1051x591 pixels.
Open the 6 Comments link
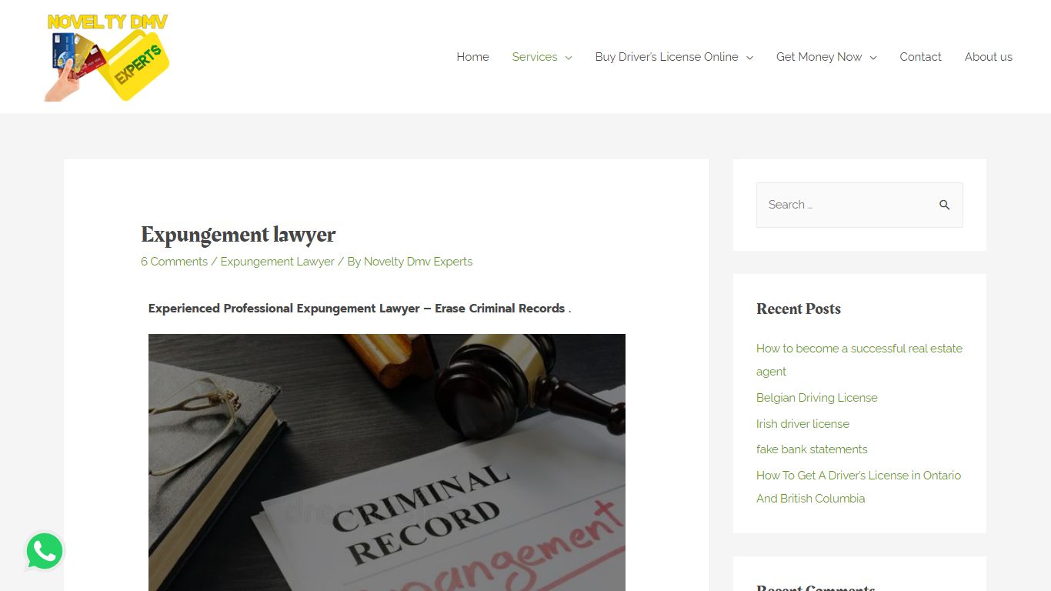[x=174, y=262]
